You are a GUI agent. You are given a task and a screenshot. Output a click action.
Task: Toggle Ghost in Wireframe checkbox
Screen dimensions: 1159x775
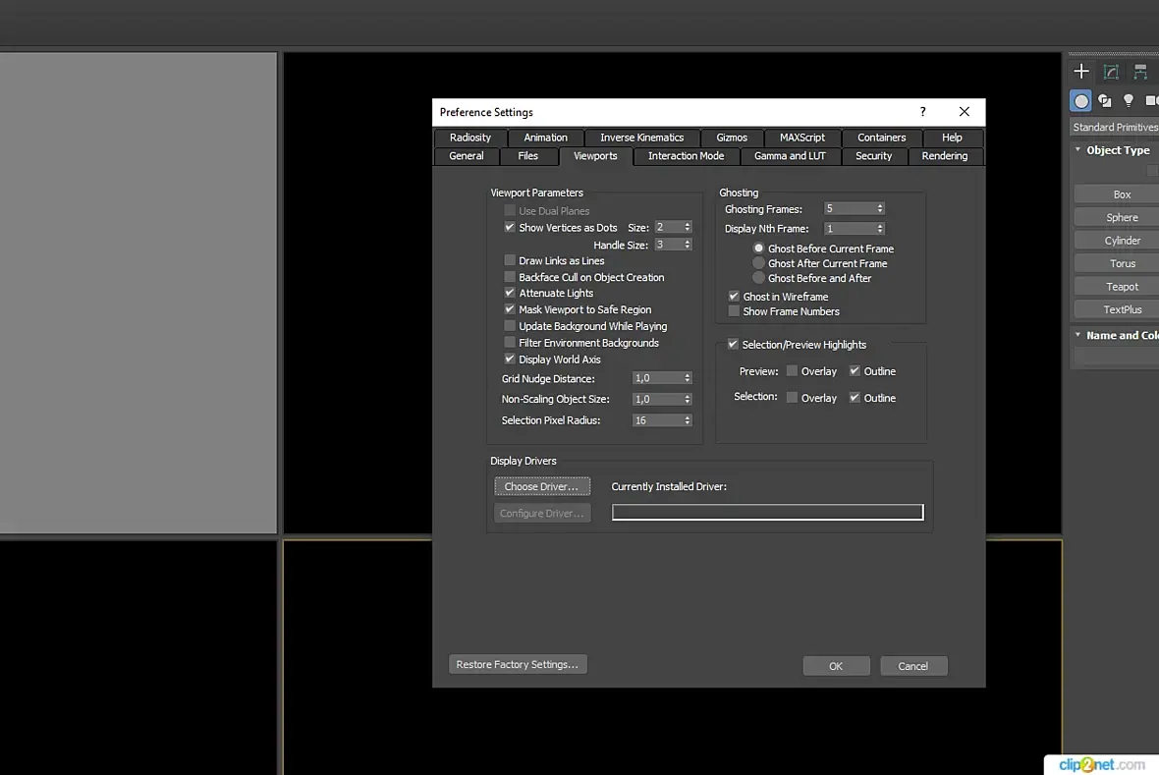click(x=734, y=296)
